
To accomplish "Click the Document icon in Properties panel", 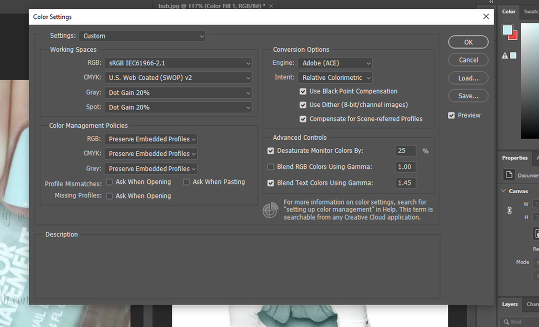I will (509, 175).
